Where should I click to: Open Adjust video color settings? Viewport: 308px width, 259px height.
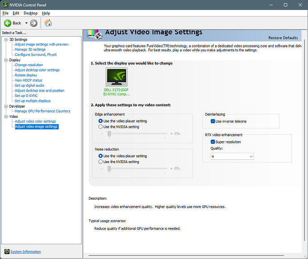[35, 121]
